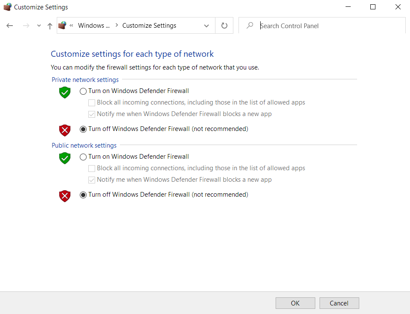
Task: Click the Back navigation arrow
Action: [x=10, y=26]
